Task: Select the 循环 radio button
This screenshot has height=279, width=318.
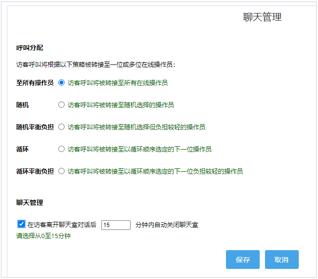Action: point(61,149)
